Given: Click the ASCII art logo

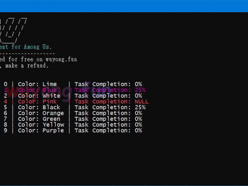Looking at the screenshot, I should [x=15, y=29].
